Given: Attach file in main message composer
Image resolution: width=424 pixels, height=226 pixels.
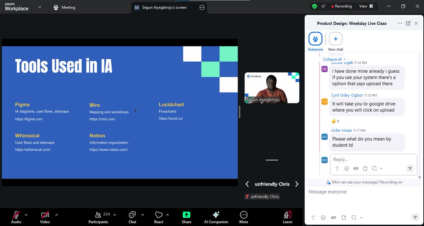Looking at the screenshot, I should [x=344, y=218].
